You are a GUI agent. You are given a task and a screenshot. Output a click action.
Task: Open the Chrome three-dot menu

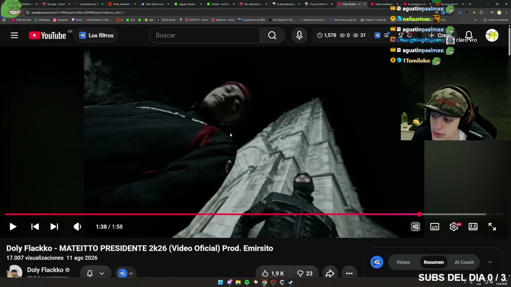click(506, 12)
